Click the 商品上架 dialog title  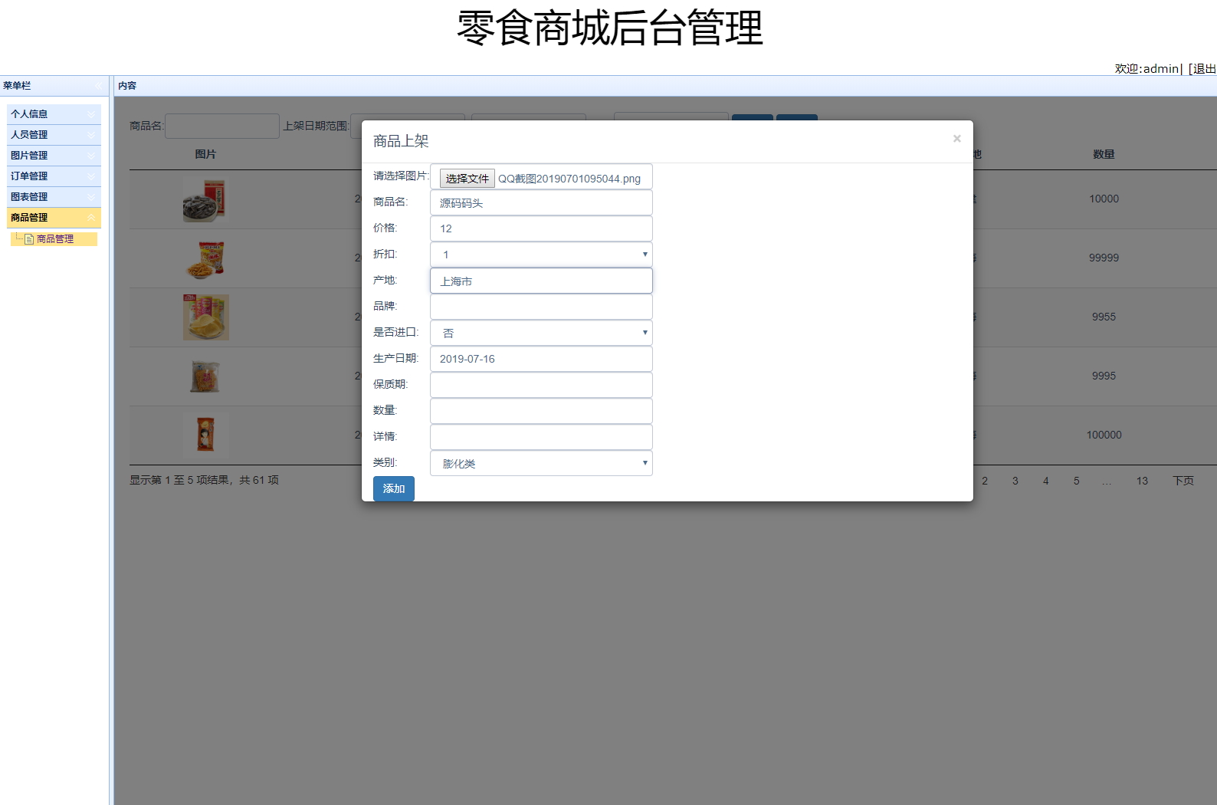pos(401,141)
